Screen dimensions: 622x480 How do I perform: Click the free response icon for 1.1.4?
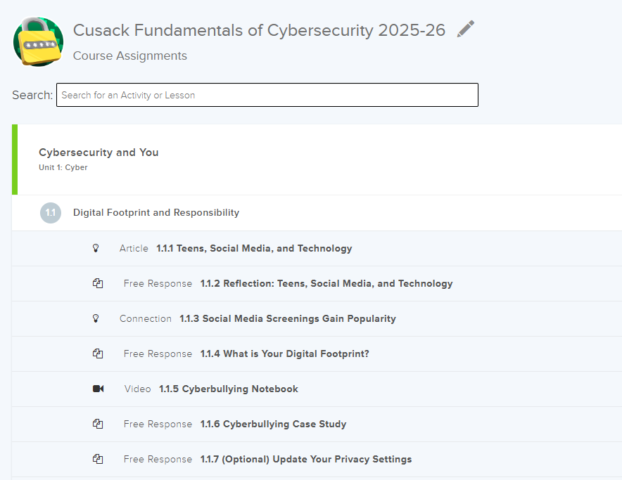tap(98, 353)
